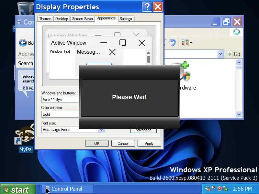
Task: Click the Start button
Action: [x=18, y=189]
